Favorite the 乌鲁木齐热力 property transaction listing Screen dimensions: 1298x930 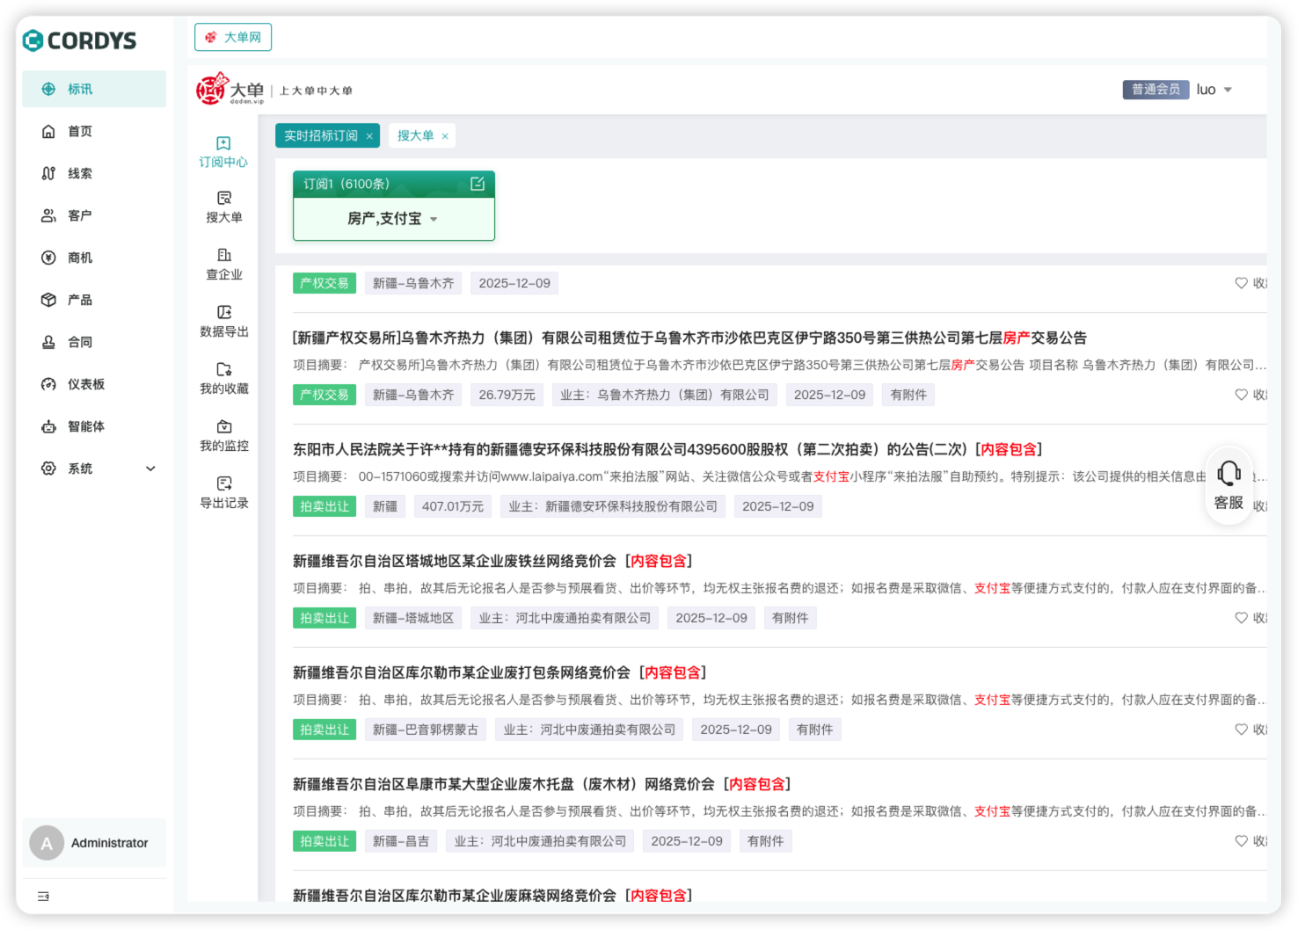1241,395
